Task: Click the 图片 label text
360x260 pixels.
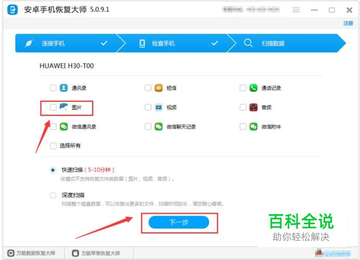Action: pyautogui.click(x=76, y=108)
